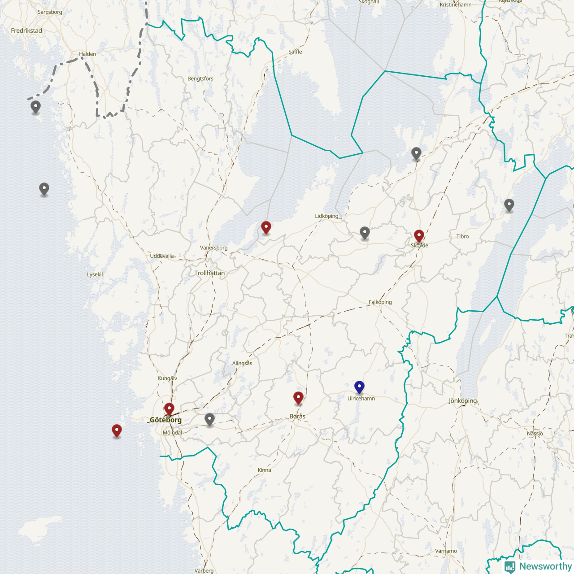The height and width of the screenshot is (574, 574).
Task: Click the Varberg town label
Action: [x=204, y=571]
